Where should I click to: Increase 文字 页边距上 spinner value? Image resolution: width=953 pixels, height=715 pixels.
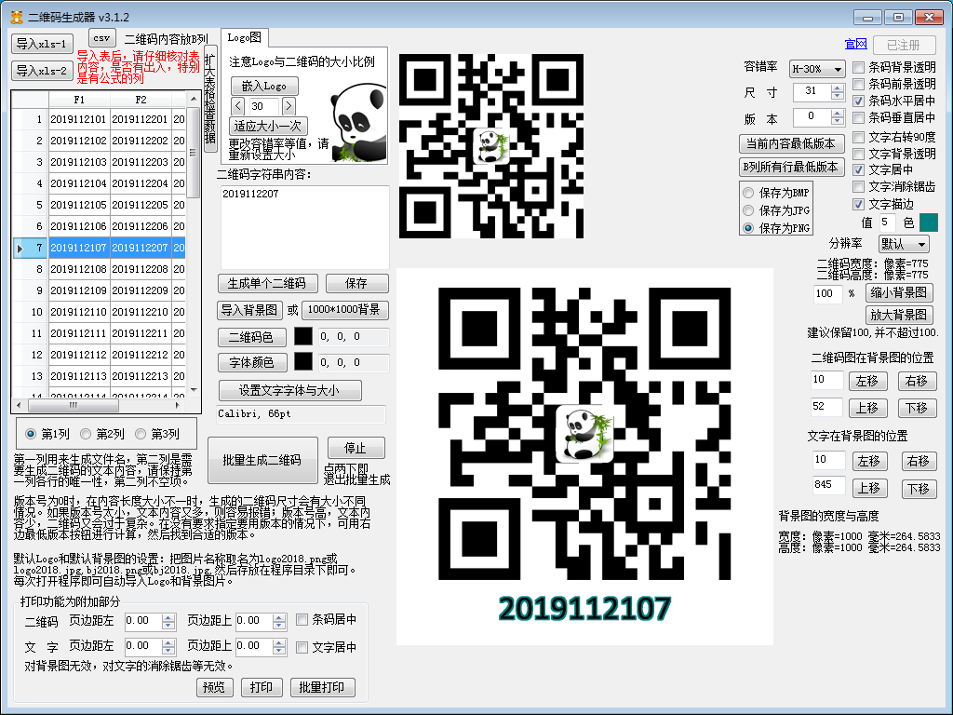click(279, 642)
